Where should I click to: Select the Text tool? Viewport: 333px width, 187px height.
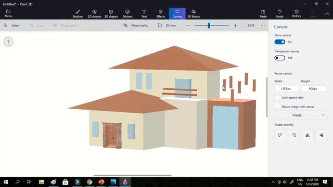tap(144, 14)
